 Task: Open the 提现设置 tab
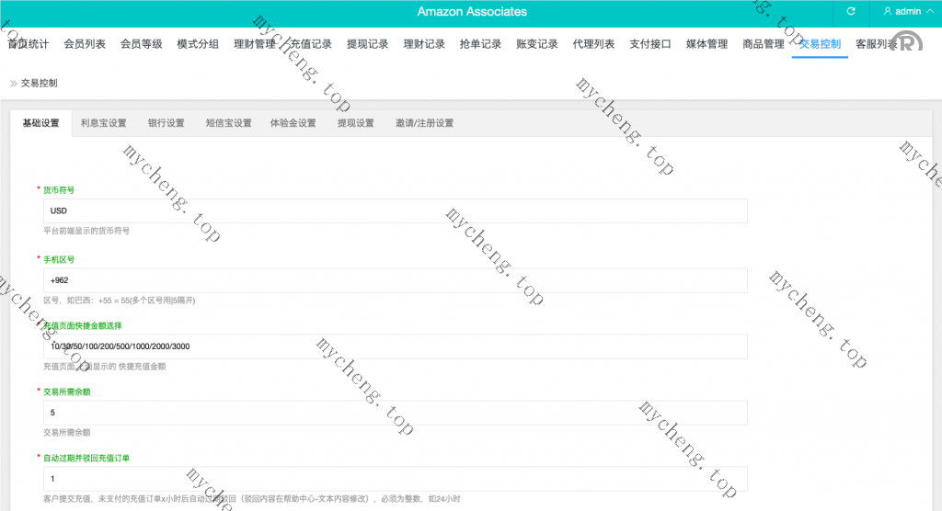click(355, 123)
